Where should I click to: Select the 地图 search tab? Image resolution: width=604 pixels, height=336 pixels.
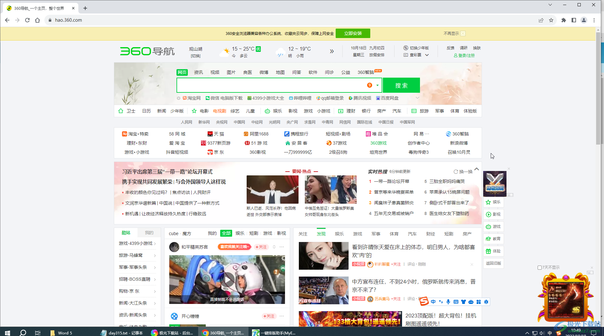(280, 72)
